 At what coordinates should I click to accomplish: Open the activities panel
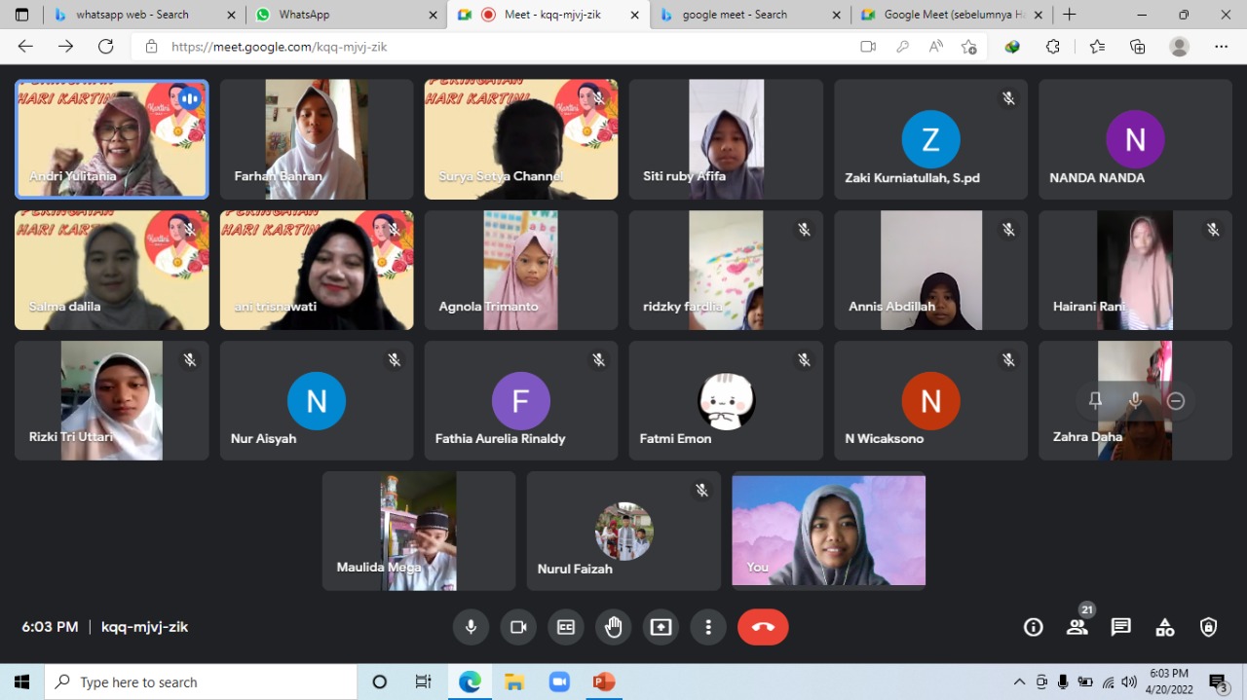pos(1164,627)
